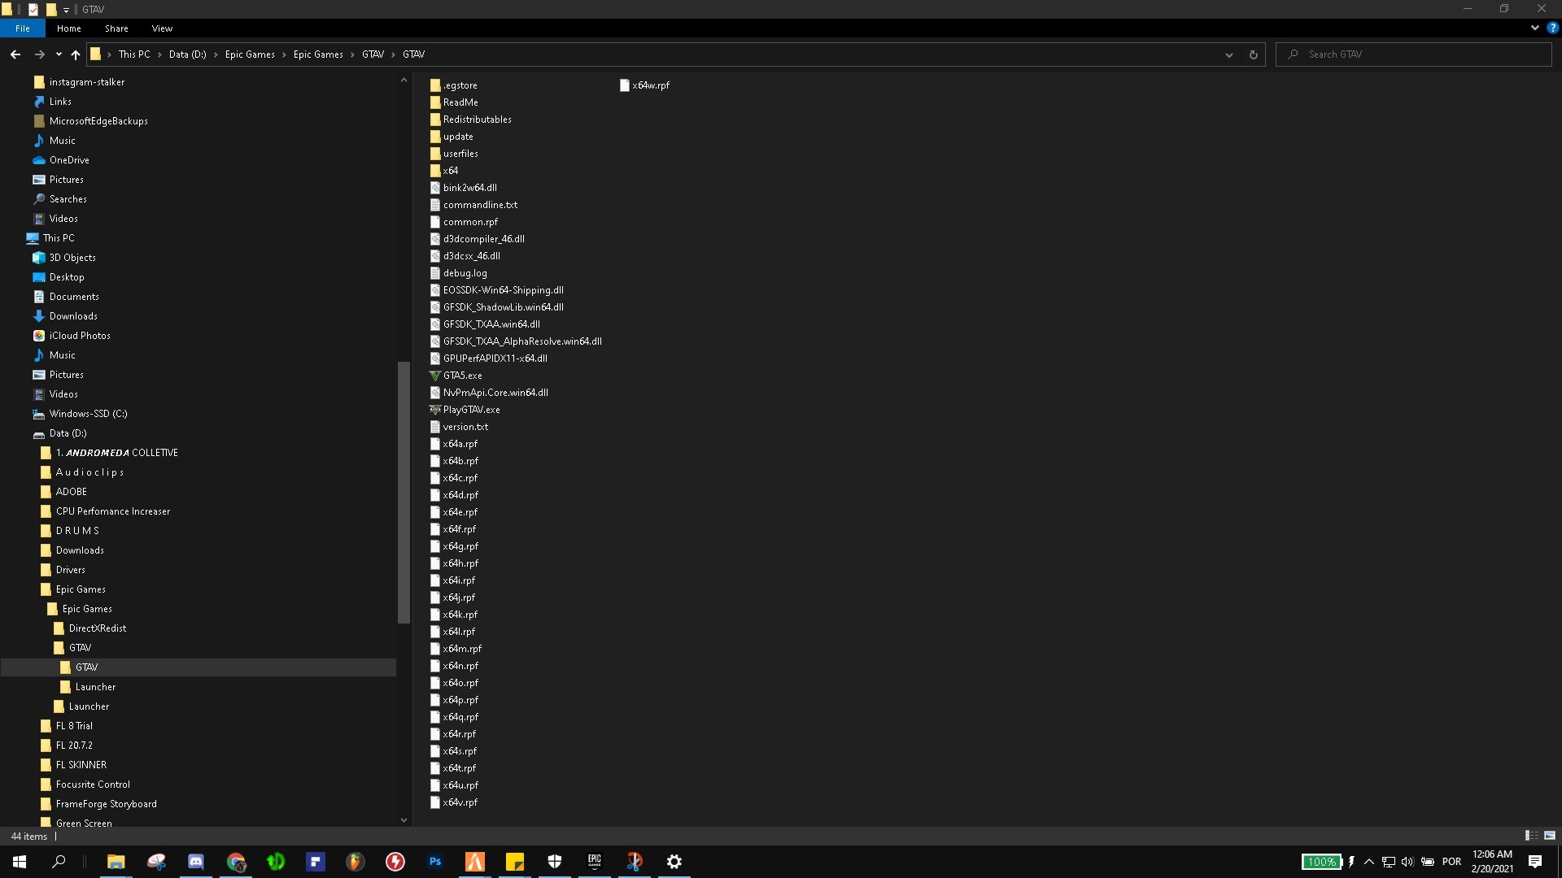1562x878 pixels.
Task: Go up one folder level arrow
Action: pos(76,54)
